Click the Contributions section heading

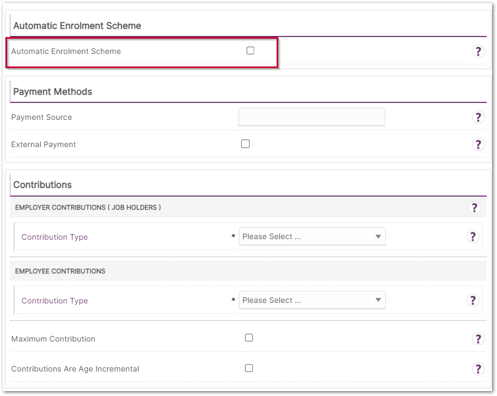coord(43,185)
